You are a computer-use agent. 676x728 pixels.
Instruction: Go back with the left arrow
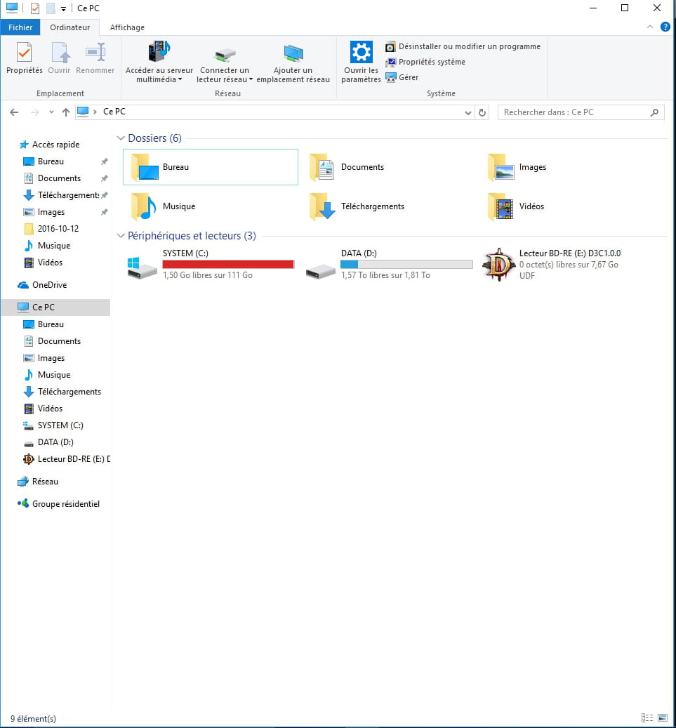[15, 112]
